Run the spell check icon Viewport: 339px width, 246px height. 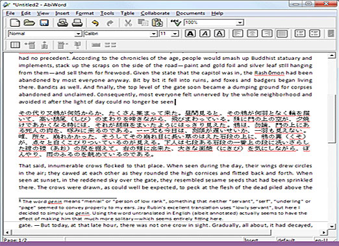(175, 23)
